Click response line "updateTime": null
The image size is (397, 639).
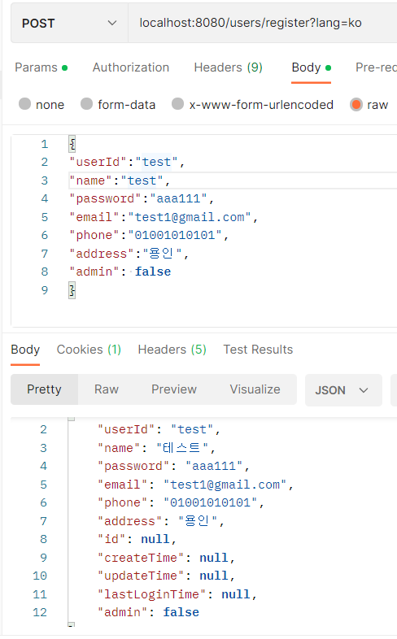166,576
